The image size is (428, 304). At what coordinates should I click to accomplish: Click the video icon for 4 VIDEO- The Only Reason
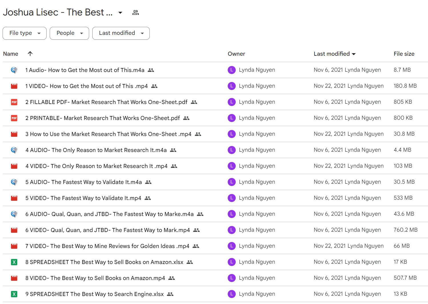click(14, 166)
